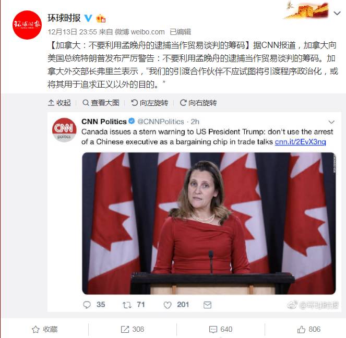Open the tweet options dropdown arrow
Image resolution: width=346 pixels, height=338 pixels.
(x=331, y=122)
